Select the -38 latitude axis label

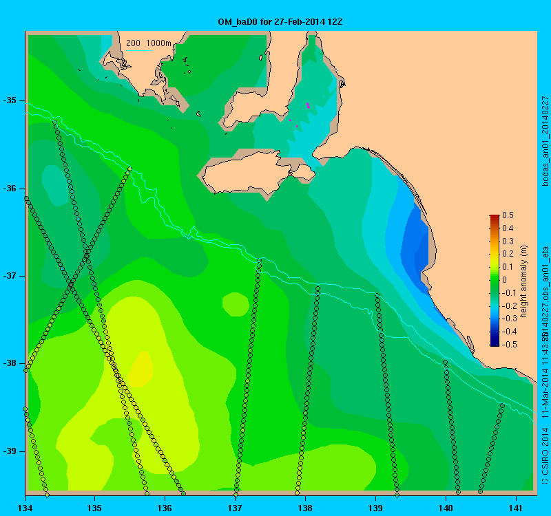click(x=10, y=364)
